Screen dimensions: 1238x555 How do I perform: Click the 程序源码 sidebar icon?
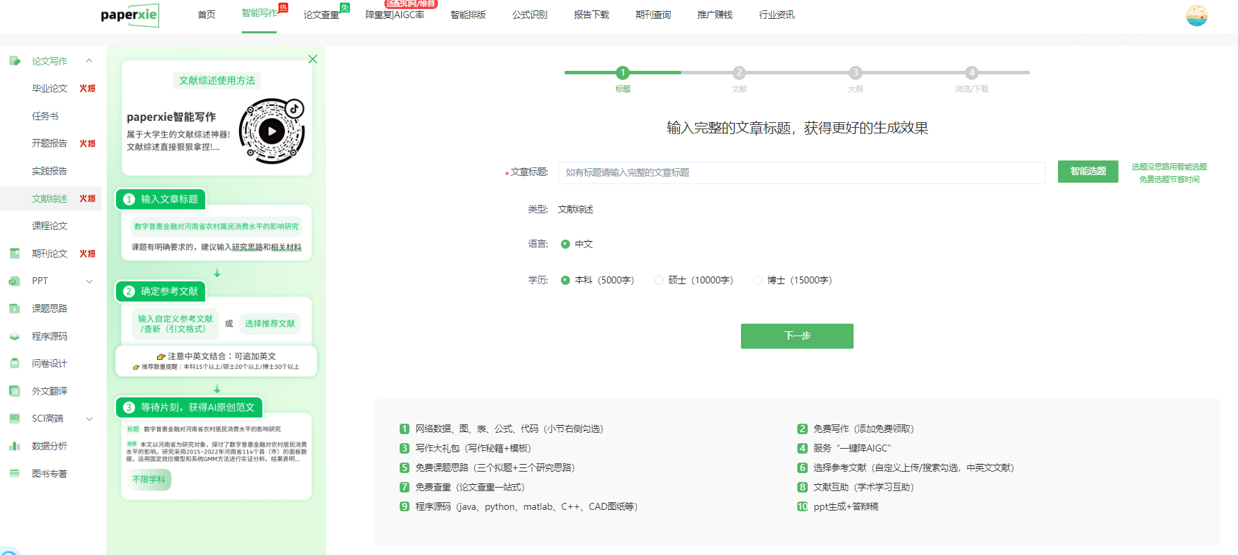click(15, 336)
